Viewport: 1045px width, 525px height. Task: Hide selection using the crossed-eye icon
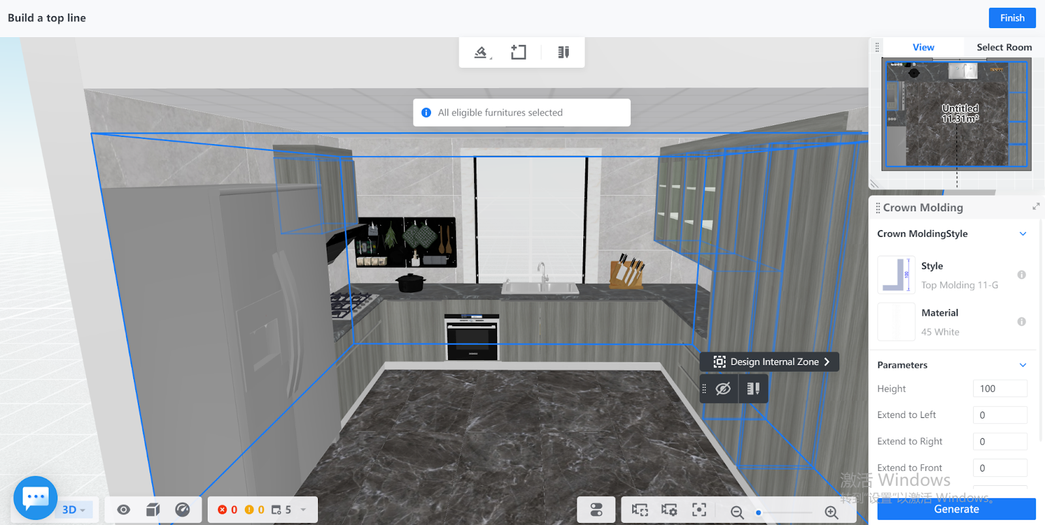pos(723,389)
